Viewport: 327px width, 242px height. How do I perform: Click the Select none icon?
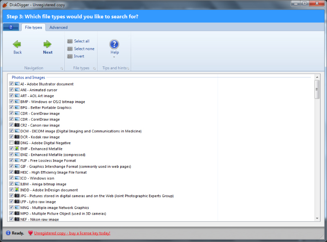(x=70, y=48)
